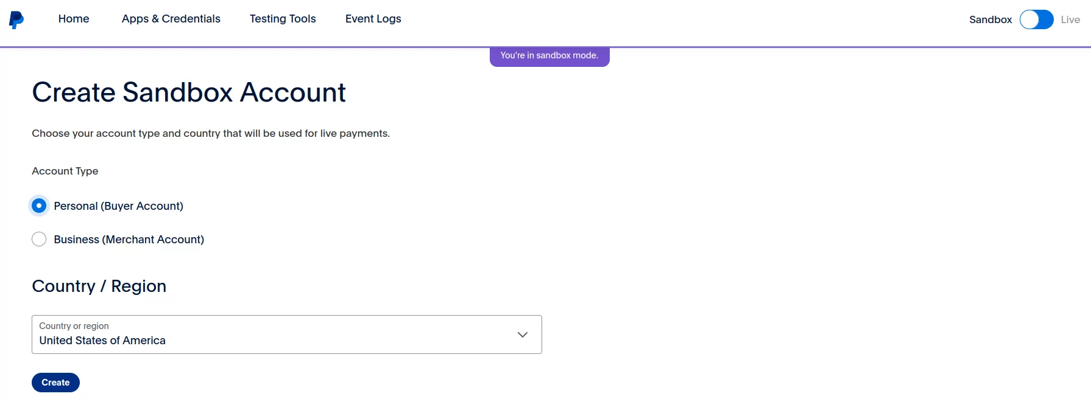Click the Personal (Buyer Account) label

click(x=119, y=206)
